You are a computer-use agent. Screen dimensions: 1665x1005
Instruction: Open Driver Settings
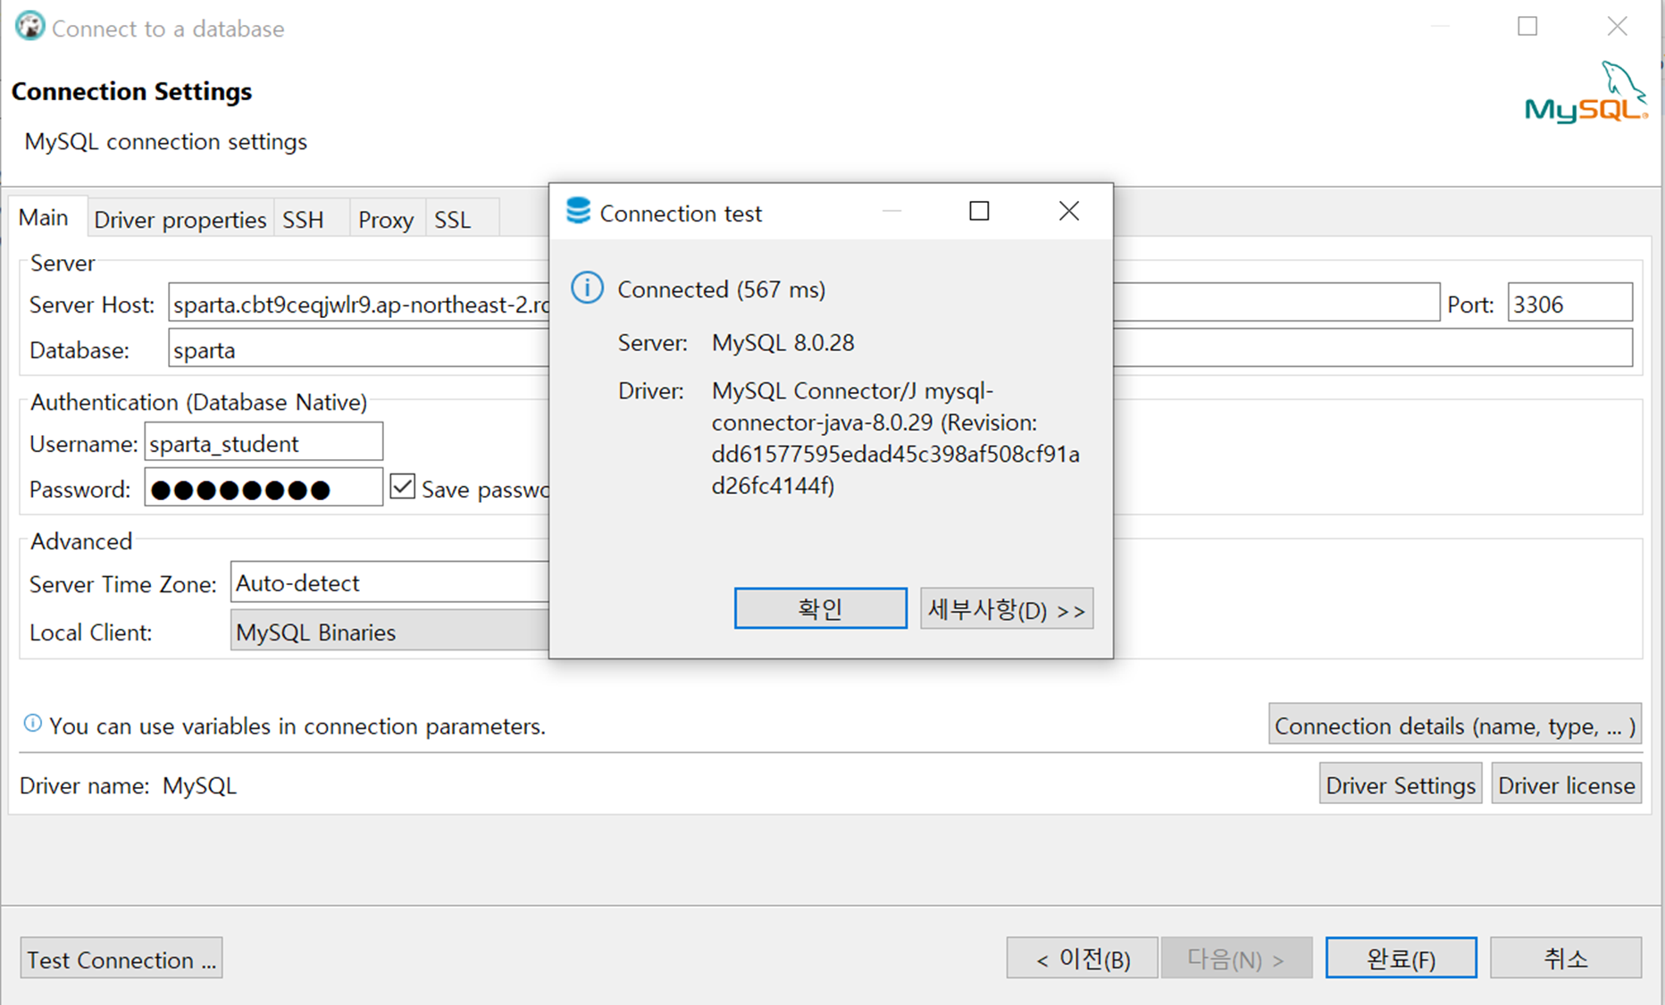coord(1401,783)
